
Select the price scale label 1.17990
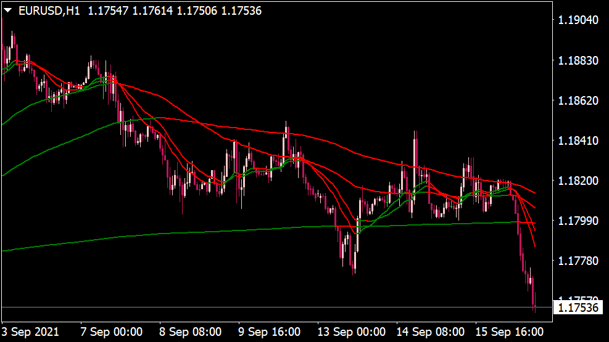tap(578, 221)
